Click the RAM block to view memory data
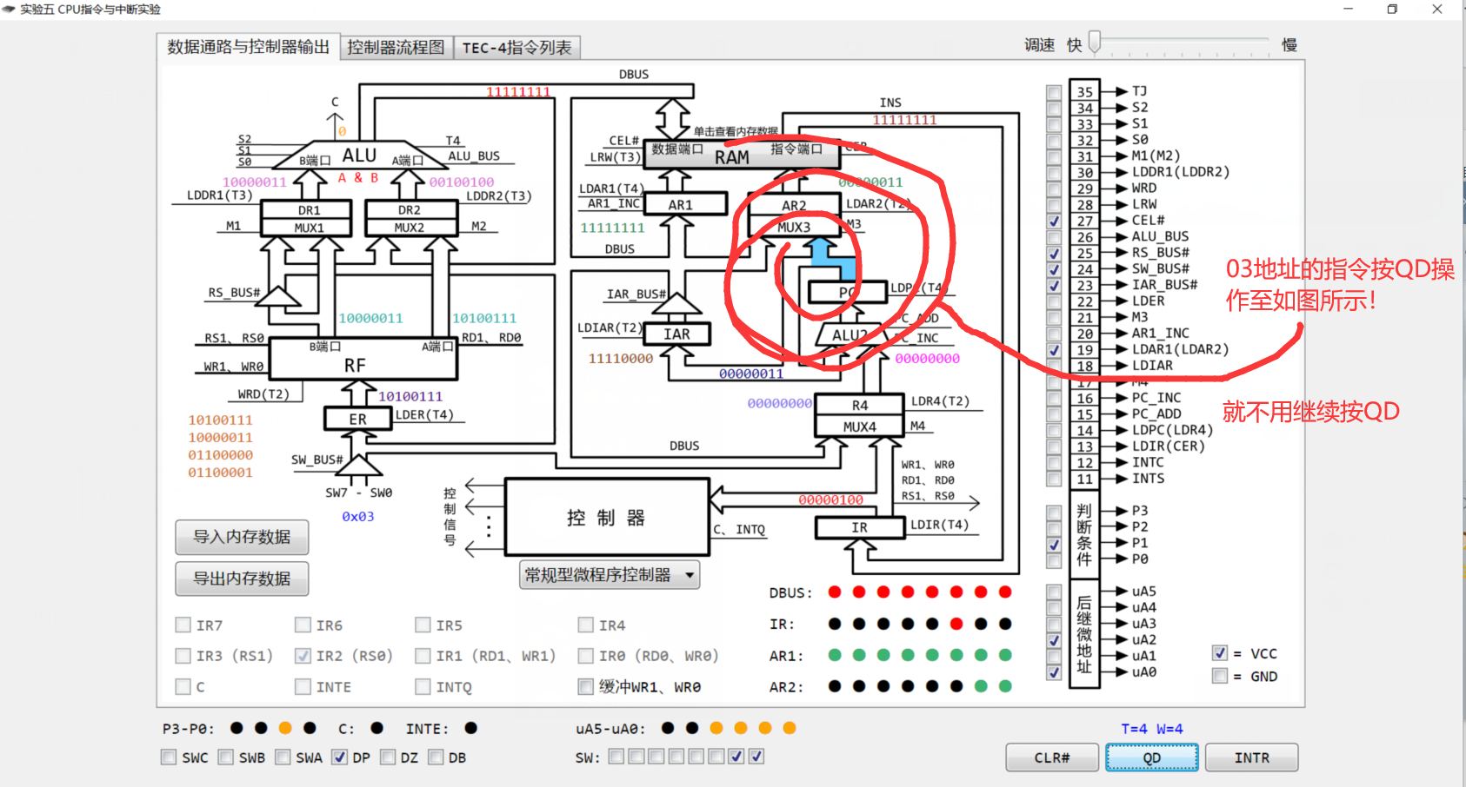This screenshot has height=787, width=1466. 743,155
